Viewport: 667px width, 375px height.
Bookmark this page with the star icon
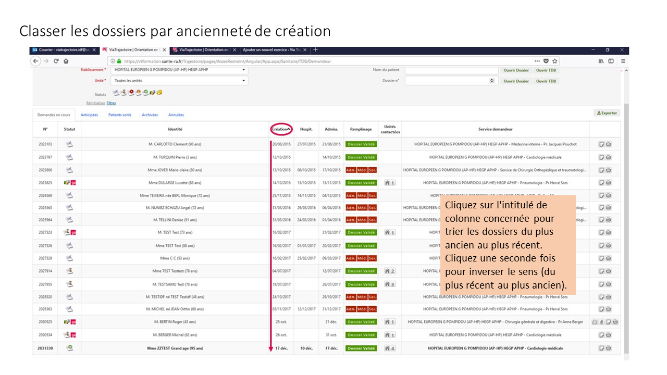tap(555, 61)
